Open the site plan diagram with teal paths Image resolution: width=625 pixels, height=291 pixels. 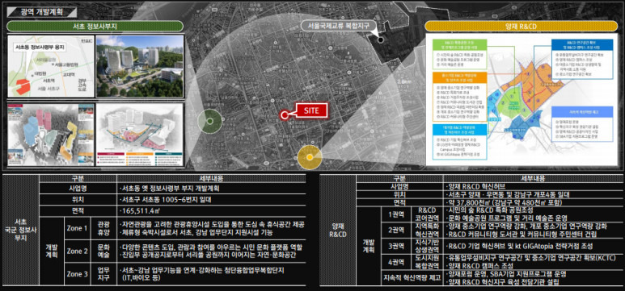coord(140,135)
